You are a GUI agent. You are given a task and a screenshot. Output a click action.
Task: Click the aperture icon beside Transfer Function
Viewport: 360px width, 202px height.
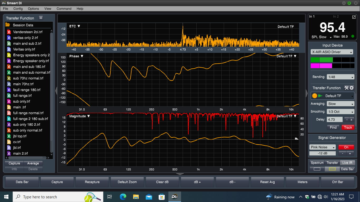click(352, 88)
